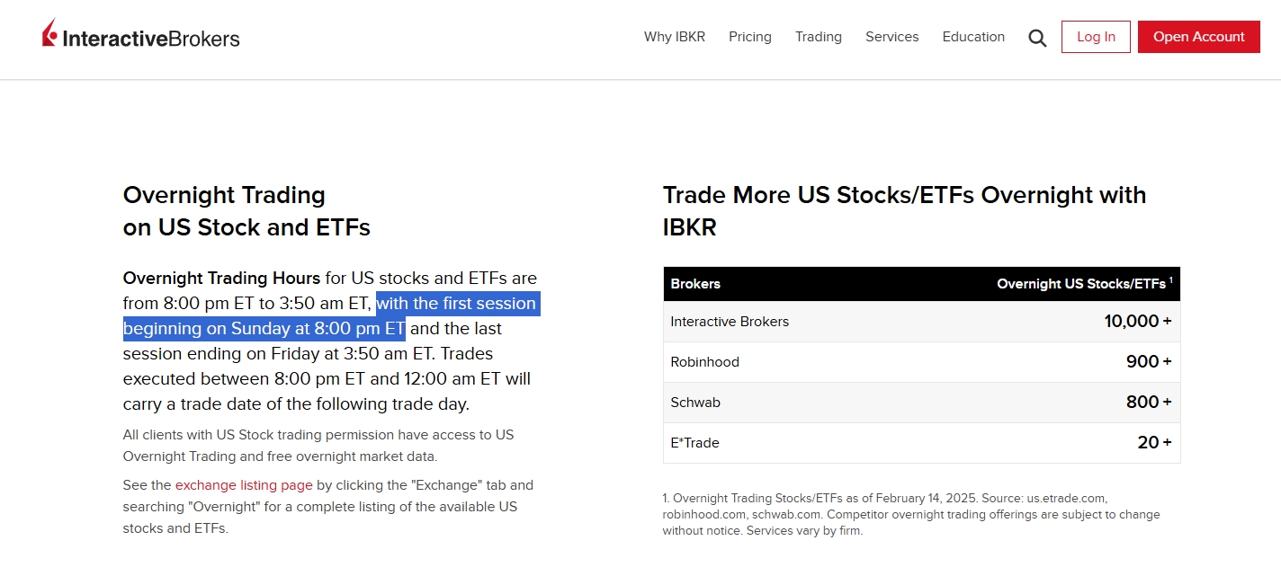Click the red Open Account button
The height and width of the screenshot is (576, 1281).
tap(1198, 37)
